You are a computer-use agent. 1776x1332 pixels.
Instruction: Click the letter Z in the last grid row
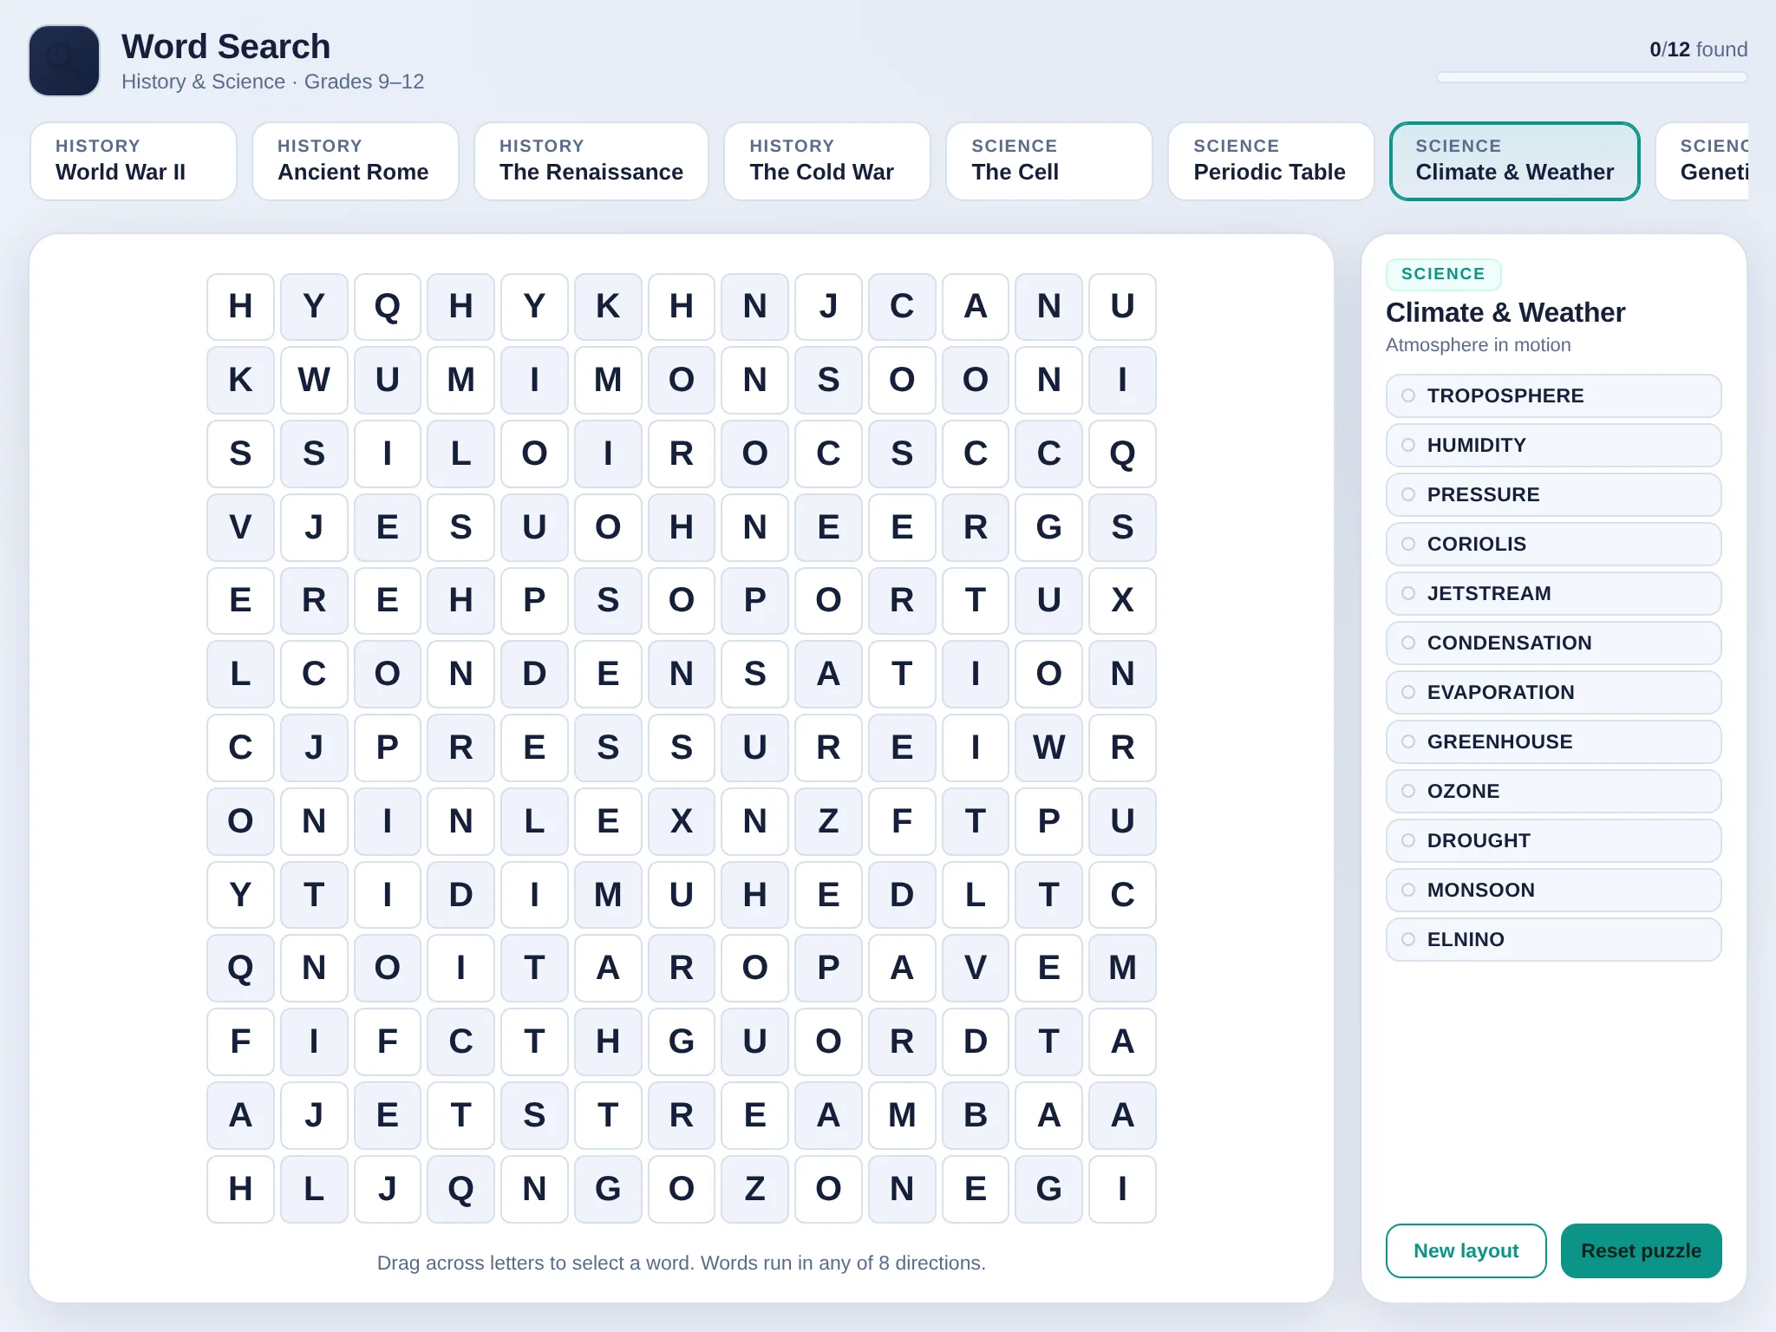[754, 1189]
